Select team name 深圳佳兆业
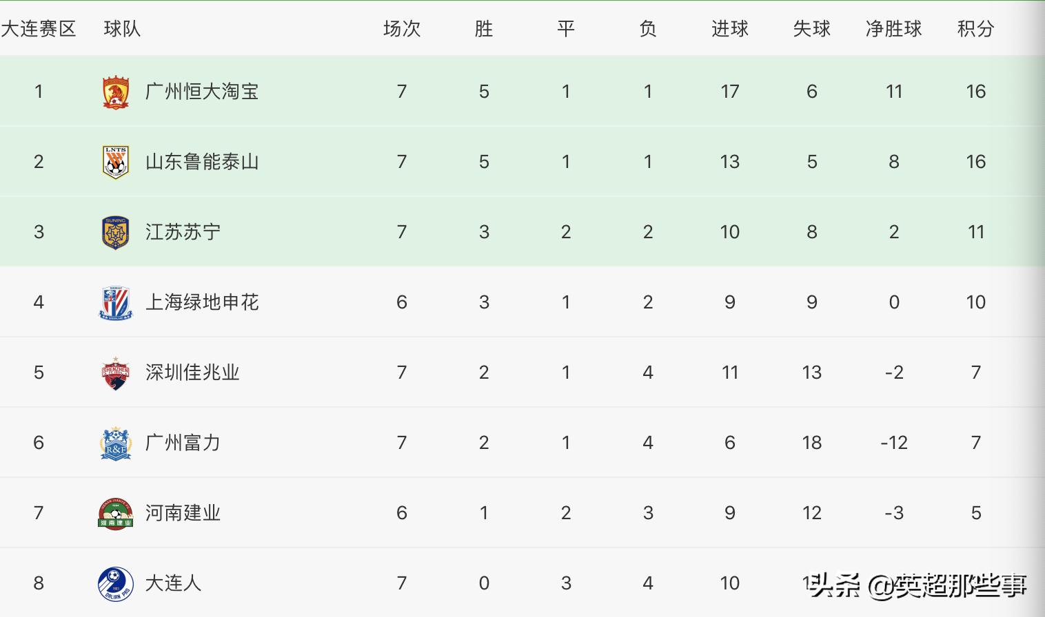The image size is (1045, 617). click(x=192, y=373)
